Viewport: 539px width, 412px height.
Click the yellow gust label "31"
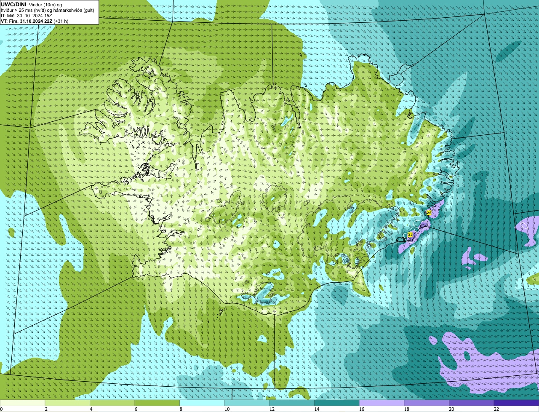pos(410,235)
